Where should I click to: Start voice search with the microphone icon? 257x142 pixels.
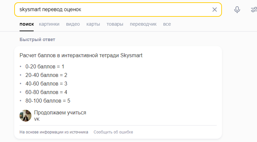(x=237, y=10)
